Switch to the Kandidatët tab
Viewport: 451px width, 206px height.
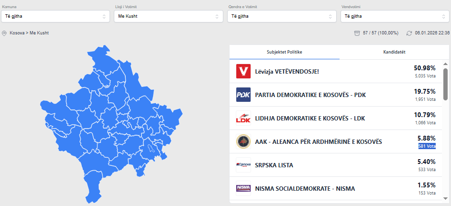[x=395, y=52]
